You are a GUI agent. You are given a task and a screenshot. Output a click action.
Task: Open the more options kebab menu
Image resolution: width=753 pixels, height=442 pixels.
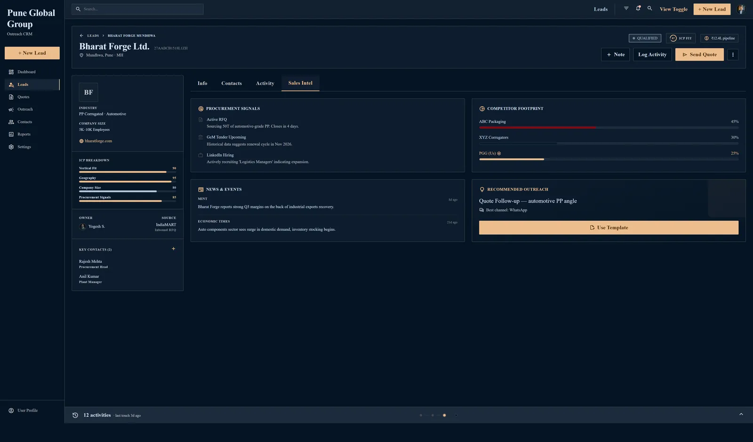coord(733,55)
